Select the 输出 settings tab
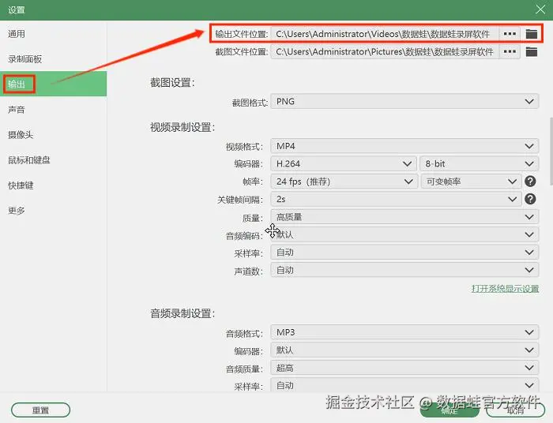The image size is (553, 423). (53, 84)
